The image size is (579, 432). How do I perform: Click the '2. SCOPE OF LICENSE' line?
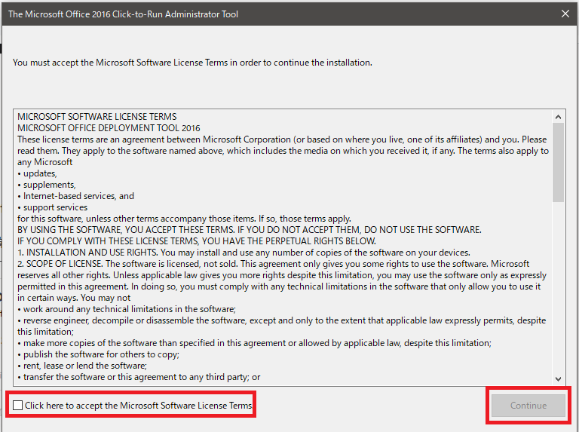(x=273, y=264)
